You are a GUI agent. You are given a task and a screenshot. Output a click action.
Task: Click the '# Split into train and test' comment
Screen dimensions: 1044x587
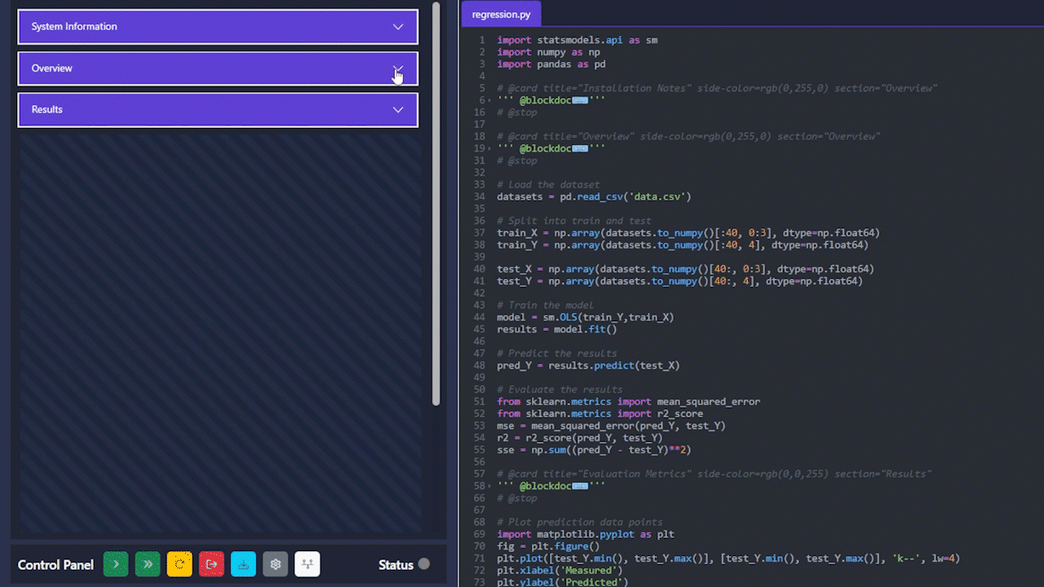(x=574, y=221)
